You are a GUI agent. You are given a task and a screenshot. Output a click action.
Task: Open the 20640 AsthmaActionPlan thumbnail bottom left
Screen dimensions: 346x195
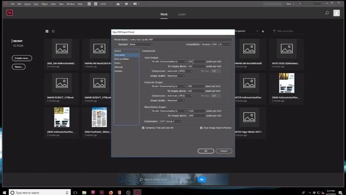click(62, 118)
